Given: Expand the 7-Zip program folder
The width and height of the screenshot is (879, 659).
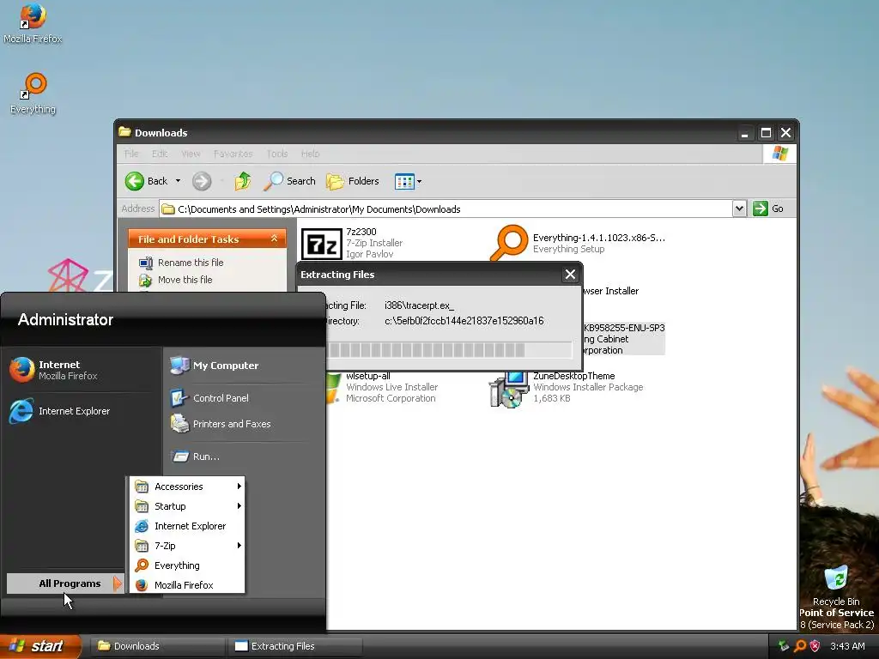Looking at the screenshot, I should (x=187, y=545).
